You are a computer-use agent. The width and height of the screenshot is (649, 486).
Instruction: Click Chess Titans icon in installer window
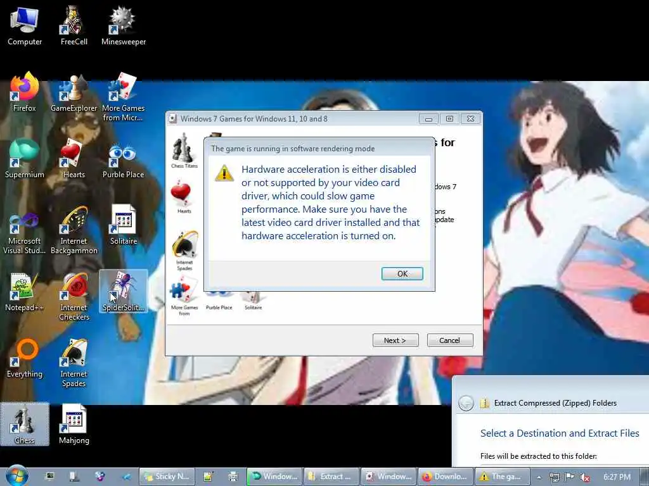(184, 151)
